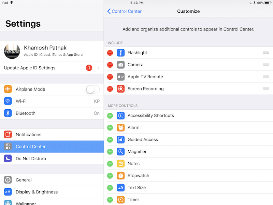Image resolution: width=273 pixels, height=205 pixels.
Task: Tap the Screen Recording icon
Action: click(x=121, y=89)
